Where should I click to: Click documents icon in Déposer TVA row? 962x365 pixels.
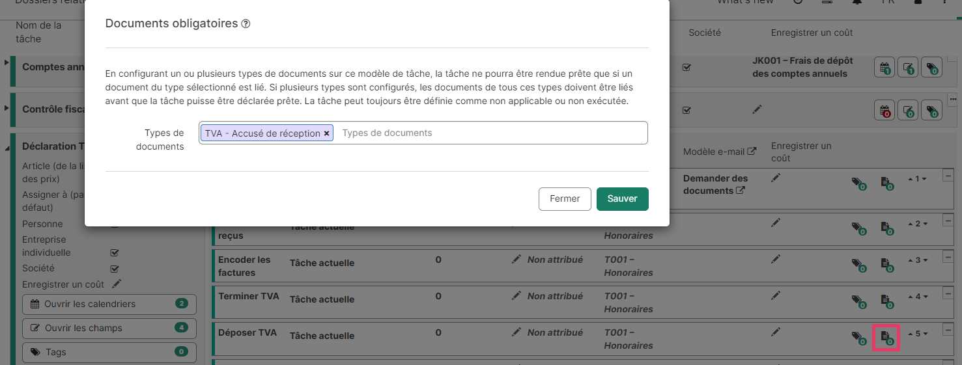(886, 337)
